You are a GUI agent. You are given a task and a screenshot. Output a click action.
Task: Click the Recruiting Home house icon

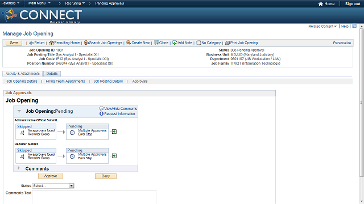click(51, 43)
